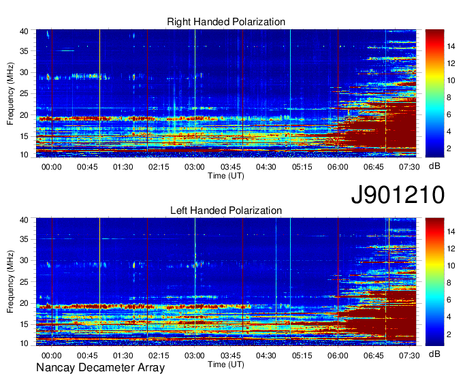
Task: Click the 07:30 time tick of Right Handed plot
Action: (409, 167)
